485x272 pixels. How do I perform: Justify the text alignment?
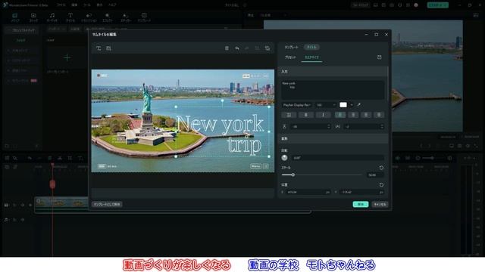(379, 115)
